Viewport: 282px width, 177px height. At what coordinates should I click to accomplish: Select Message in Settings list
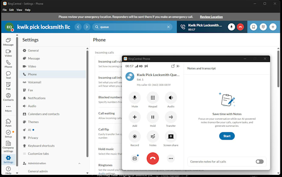coord(52,58)
